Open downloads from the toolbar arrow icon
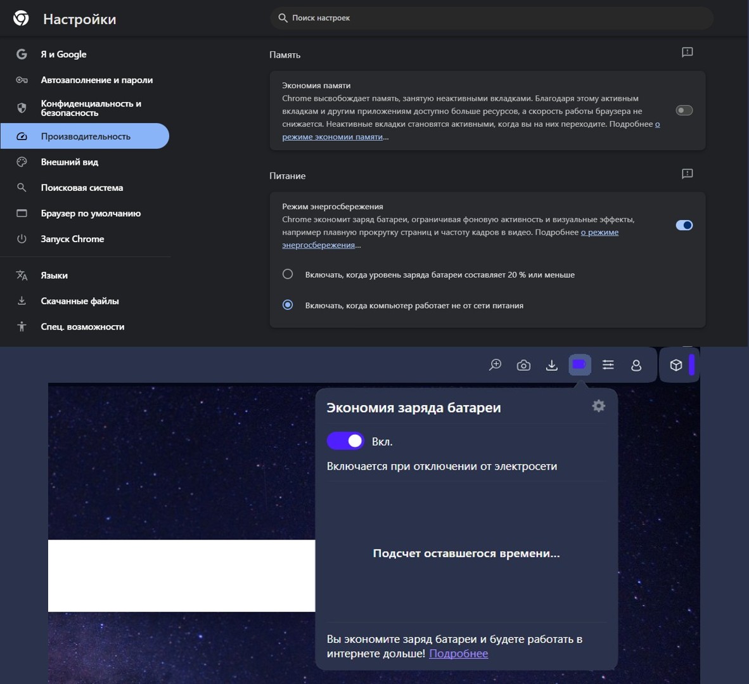 point(552,365)
